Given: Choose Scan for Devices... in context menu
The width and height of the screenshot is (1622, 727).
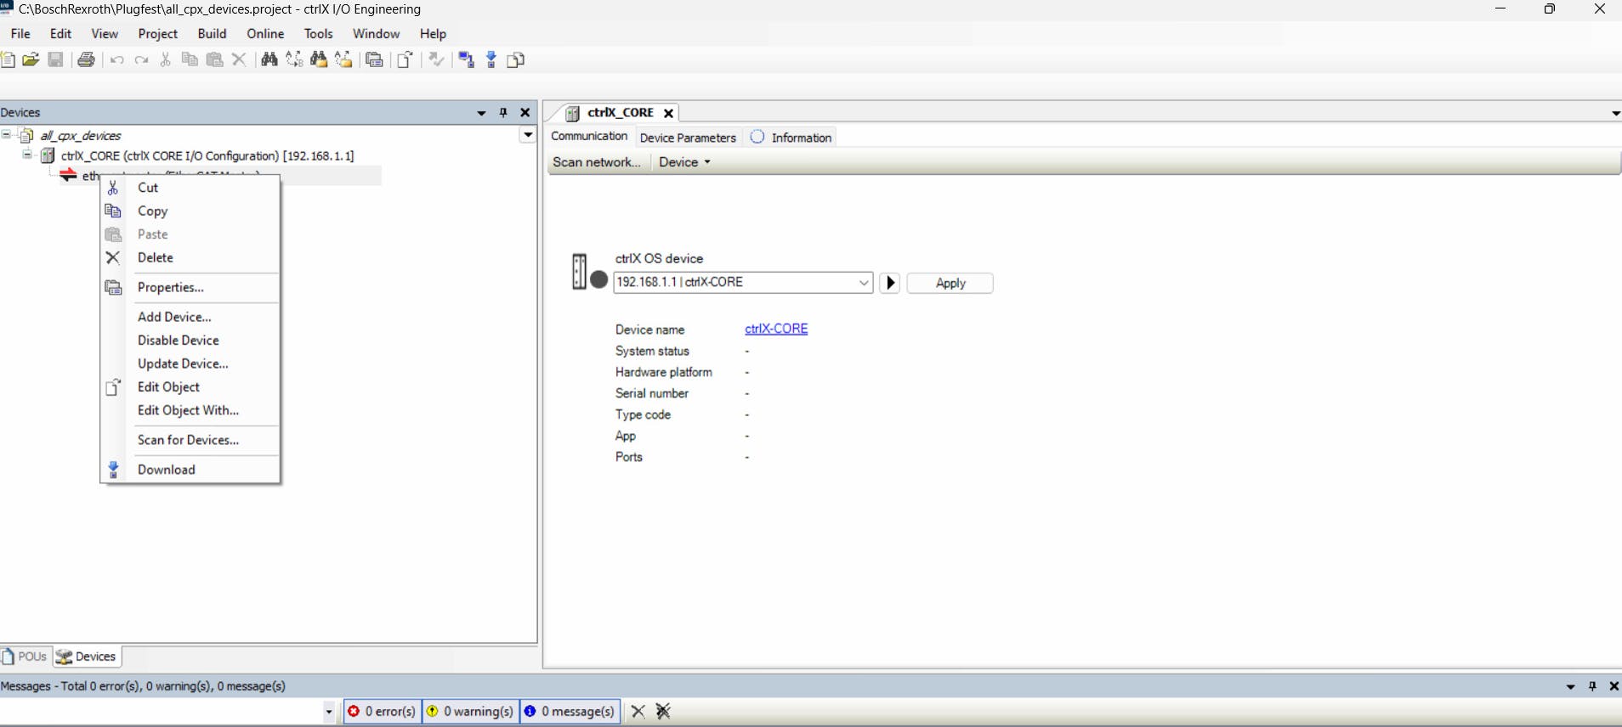Looking at the screenshot, I should [190, 440].
